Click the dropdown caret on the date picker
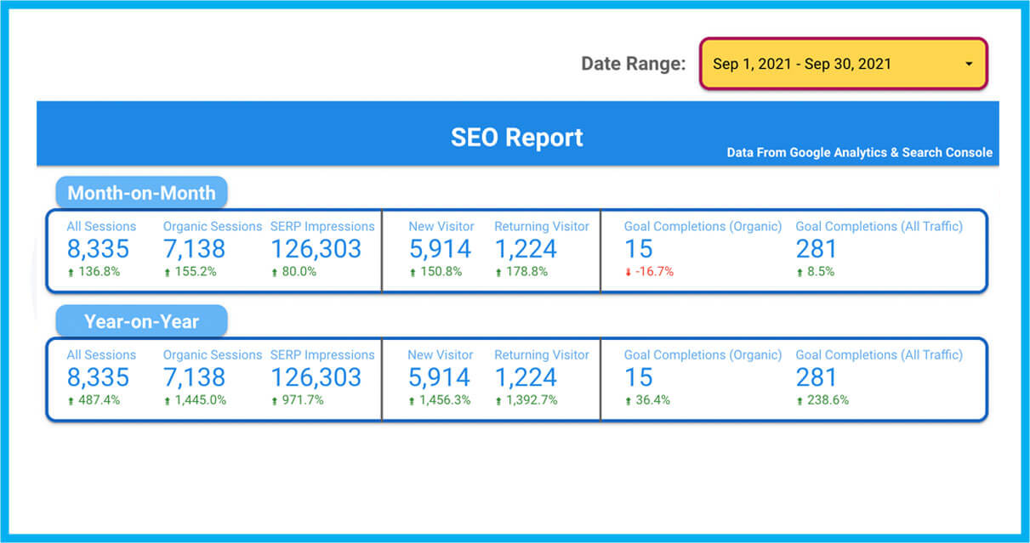Image resolution: width=1030 pixels, height=543 pixels. 968,64
